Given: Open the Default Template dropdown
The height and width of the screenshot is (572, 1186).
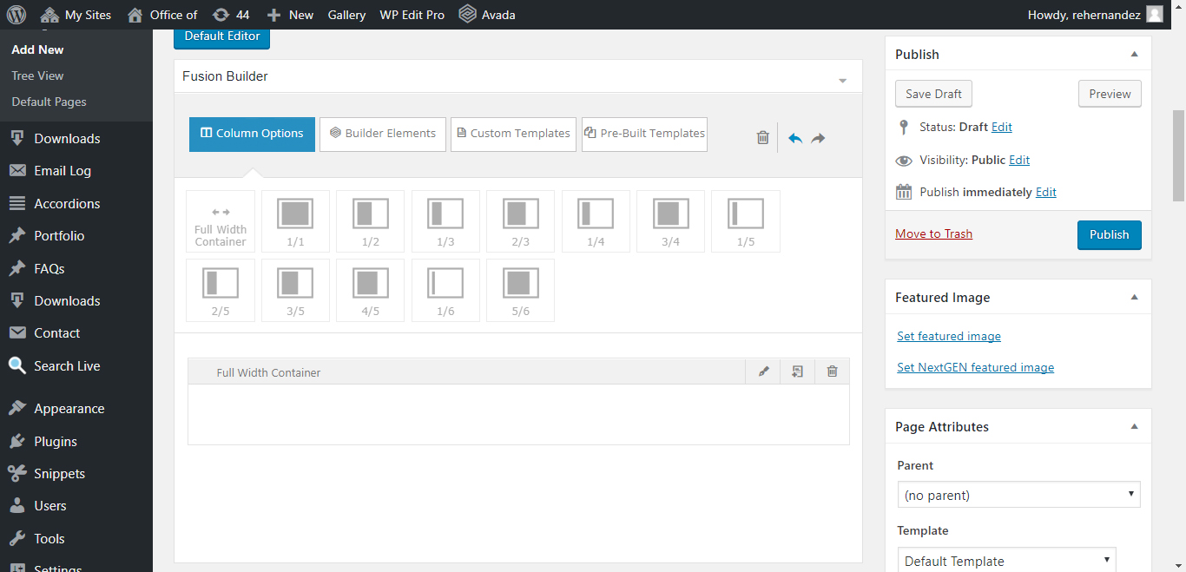Looking at the screenshot, I should (x=1006, y=561).
